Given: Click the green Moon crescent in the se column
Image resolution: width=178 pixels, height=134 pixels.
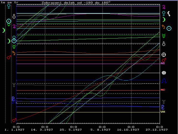Looking at the screenshot, I should pos(9,41).
